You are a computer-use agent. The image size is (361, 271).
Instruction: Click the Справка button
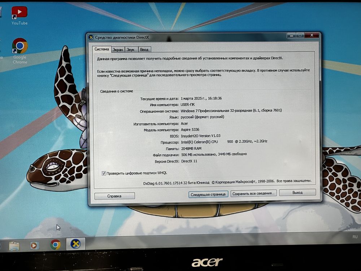click(114, 196)
